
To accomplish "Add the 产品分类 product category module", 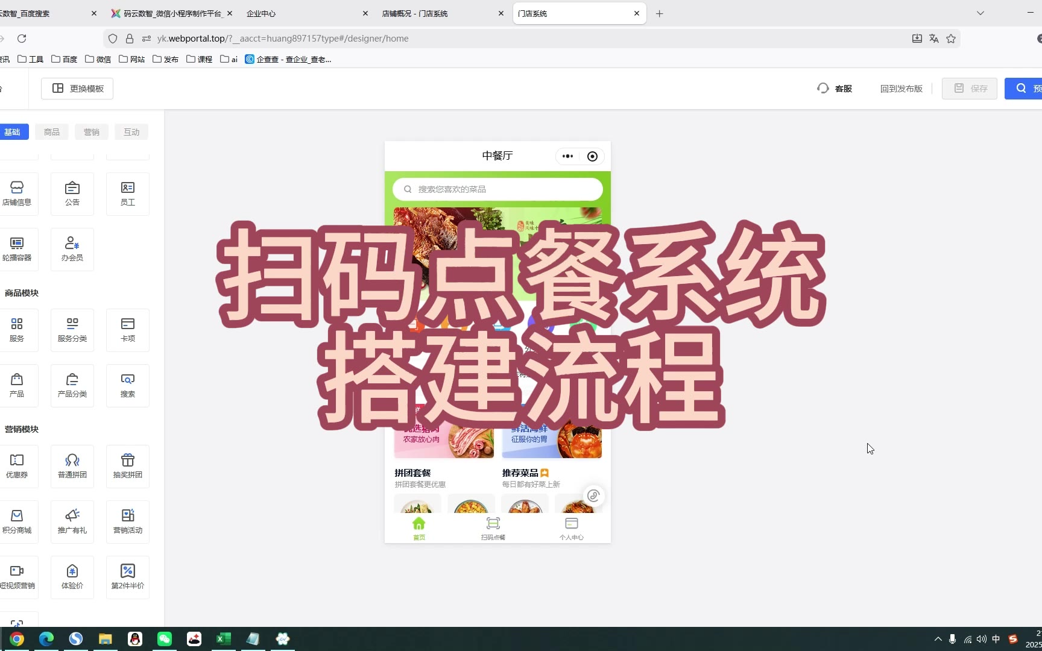I will coord(72,385).
